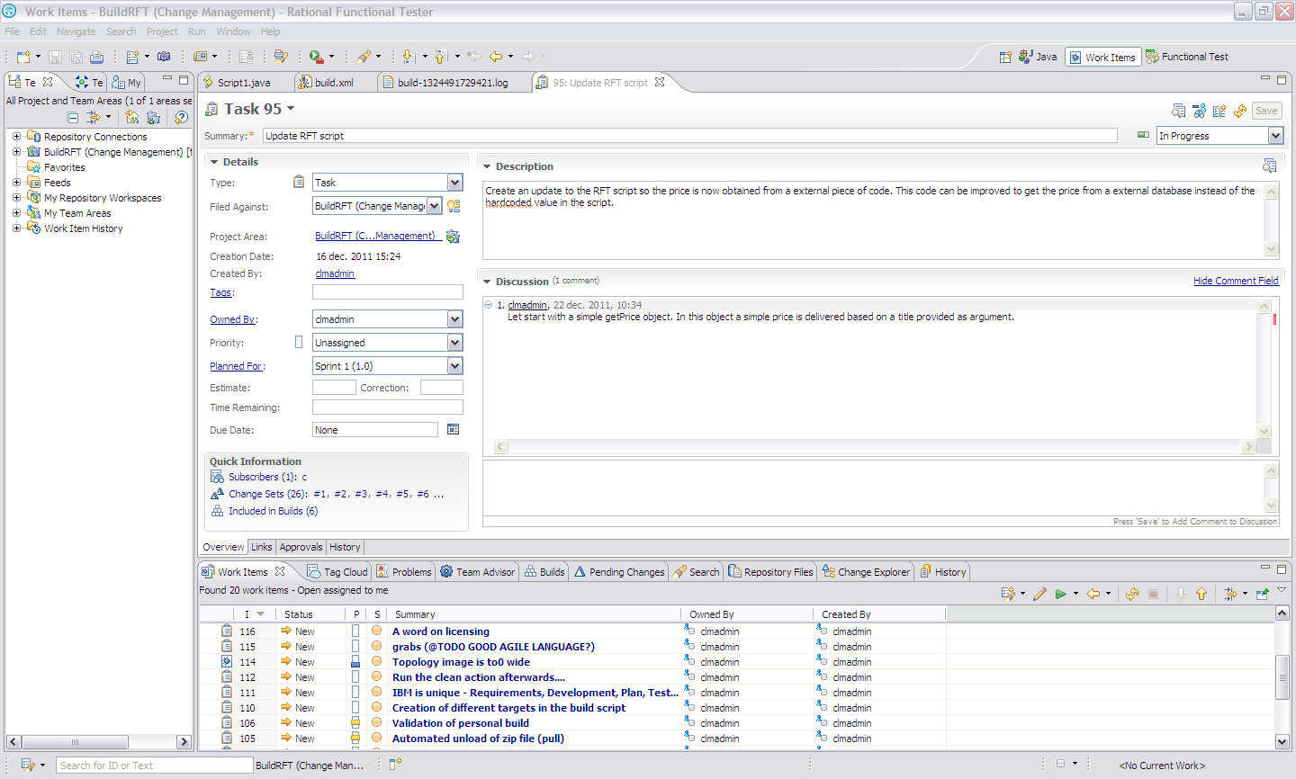Click the Included in Builds icon
The image size is (1296, 779).
click(x=217, y=511)
